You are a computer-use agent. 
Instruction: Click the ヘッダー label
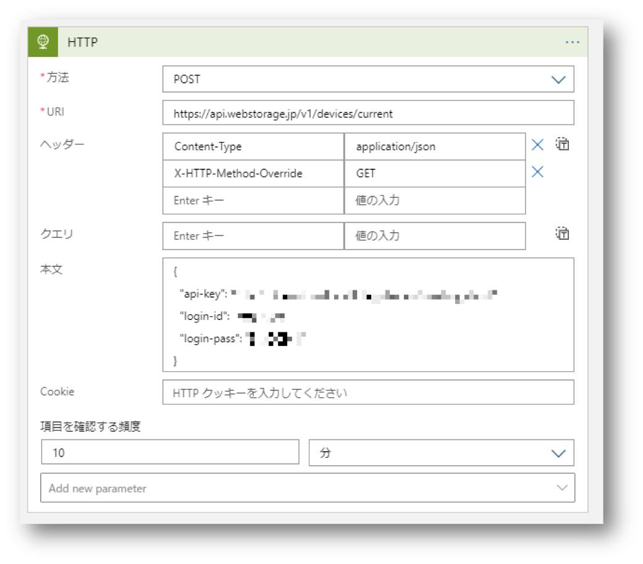tap(62, 145)
